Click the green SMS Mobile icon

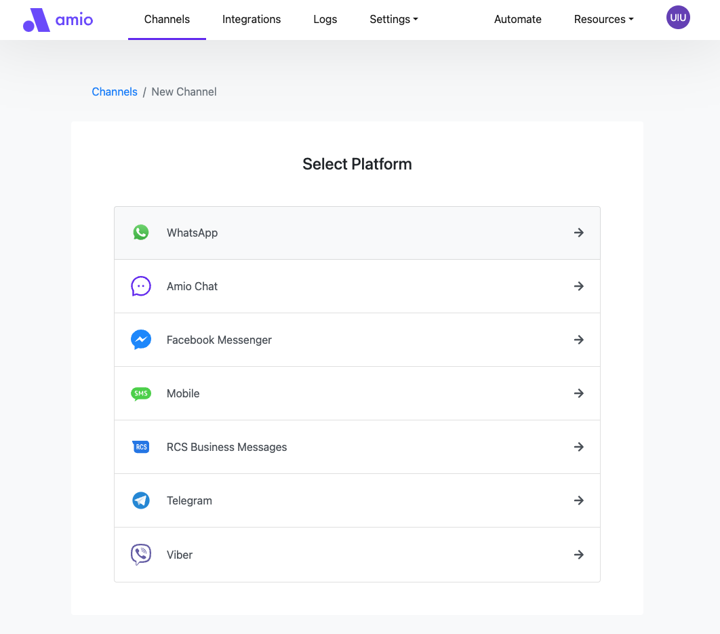[x=141, y=393]
